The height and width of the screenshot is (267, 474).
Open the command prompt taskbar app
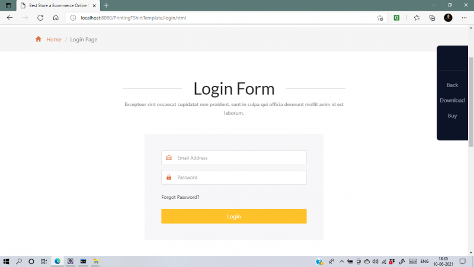83,261
